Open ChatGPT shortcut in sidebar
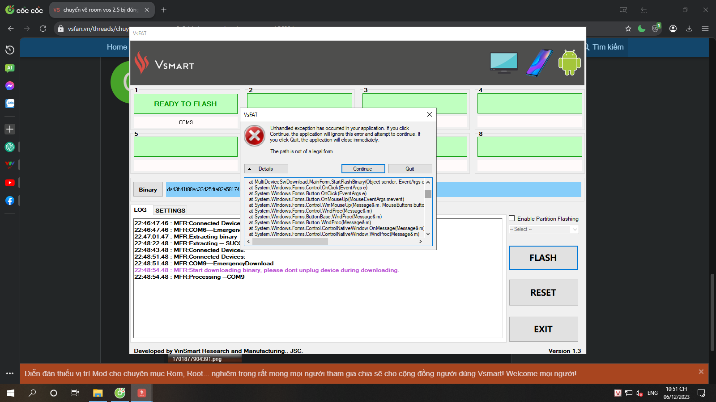 click(x=10, y=147)
